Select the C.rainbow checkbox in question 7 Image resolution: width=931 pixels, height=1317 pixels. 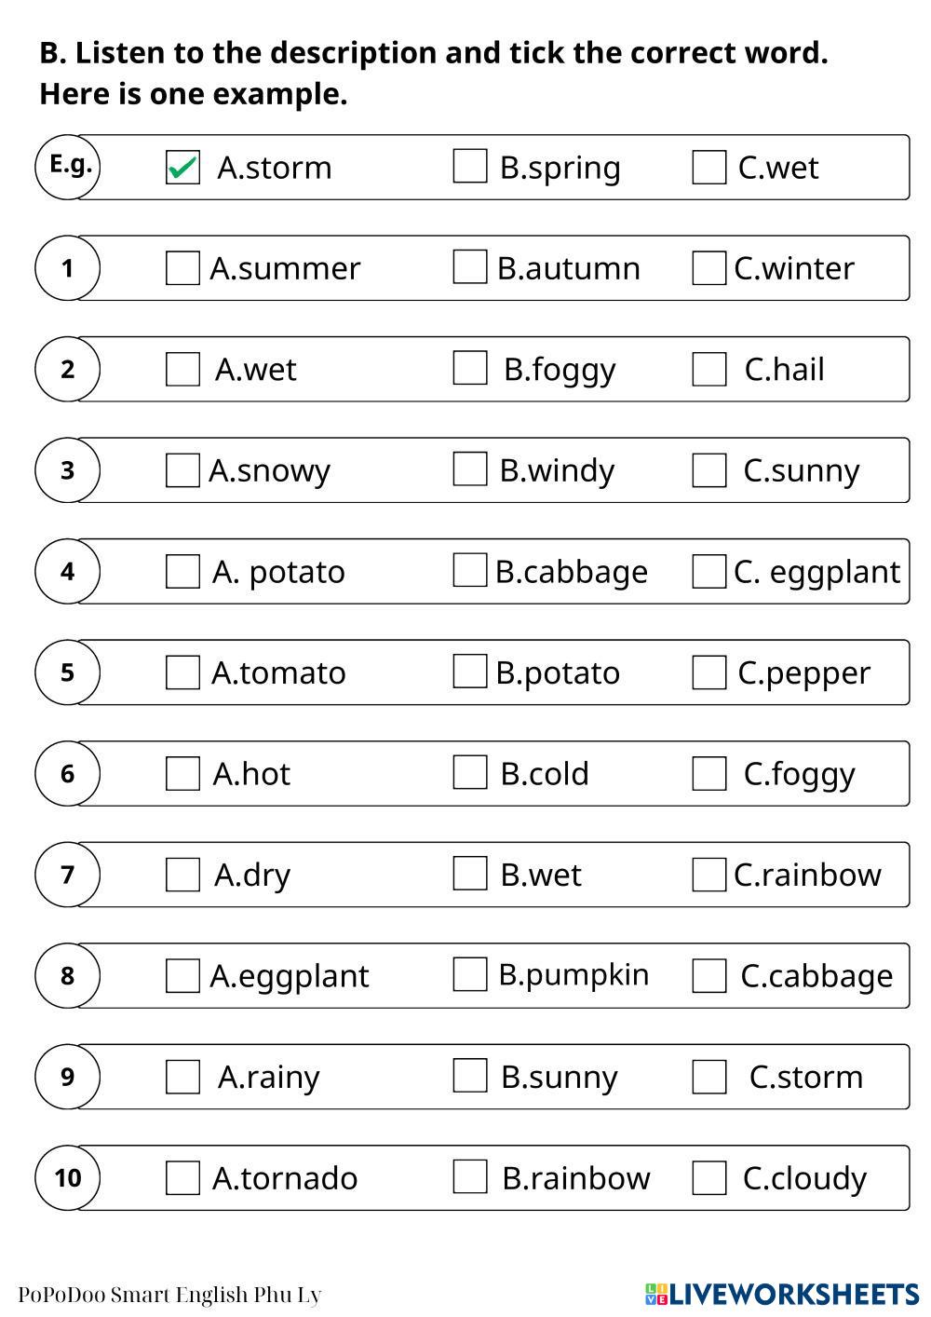(x=709, y=875)
